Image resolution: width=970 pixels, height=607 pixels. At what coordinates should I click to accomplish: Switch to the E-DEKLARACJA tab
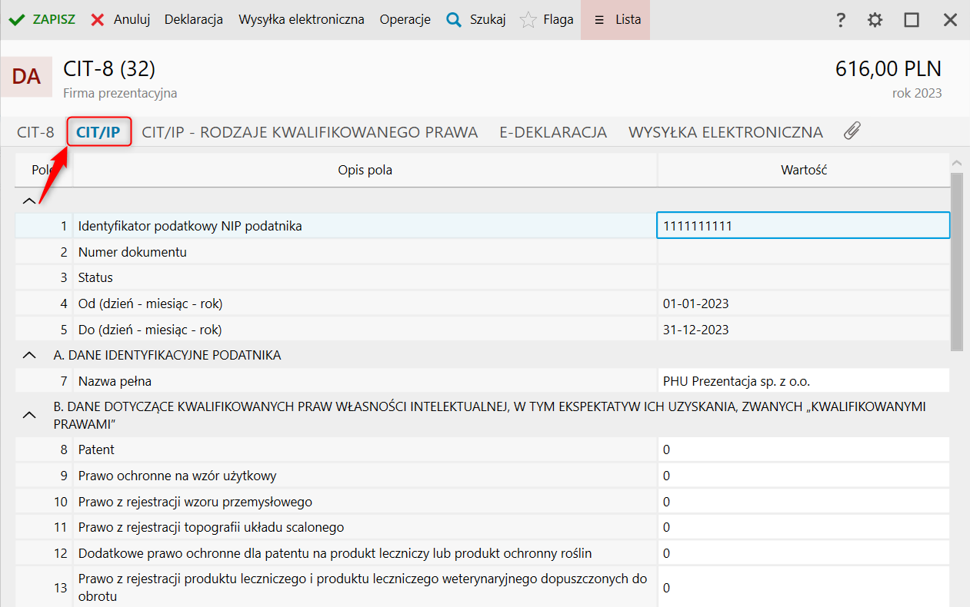click(x=553, y=132)
